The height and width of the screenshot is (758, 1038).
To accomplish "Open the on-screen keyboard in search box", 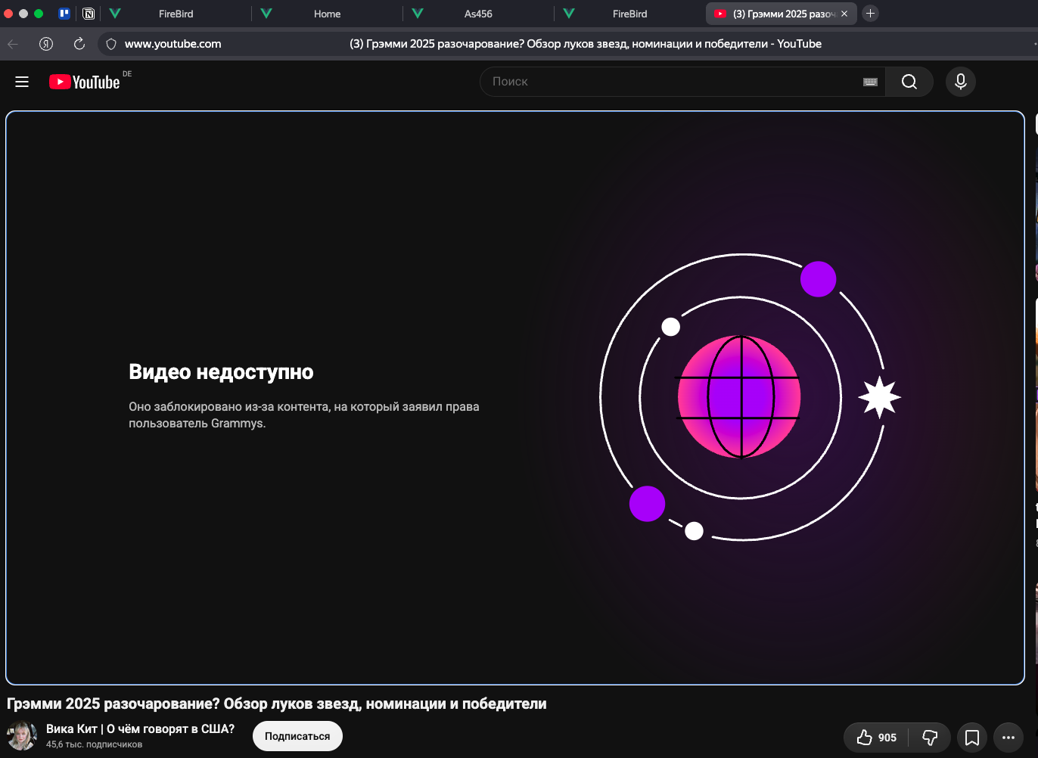I will pos(870,82).
